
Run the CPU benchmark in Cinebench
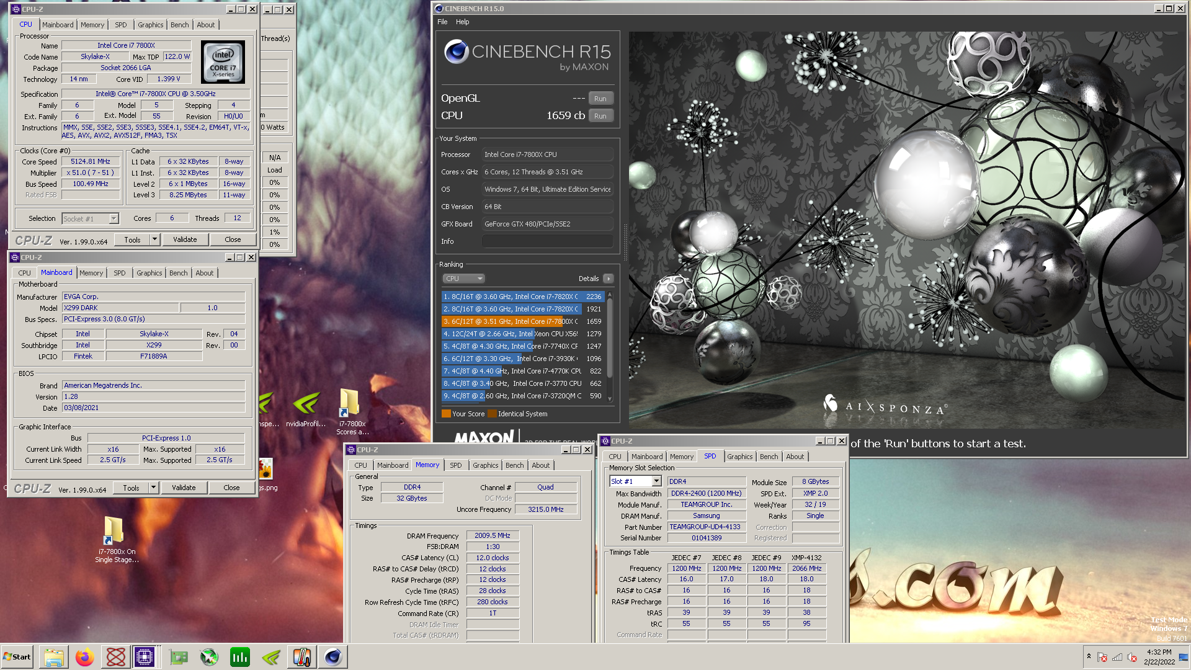[x=600, y=116]
